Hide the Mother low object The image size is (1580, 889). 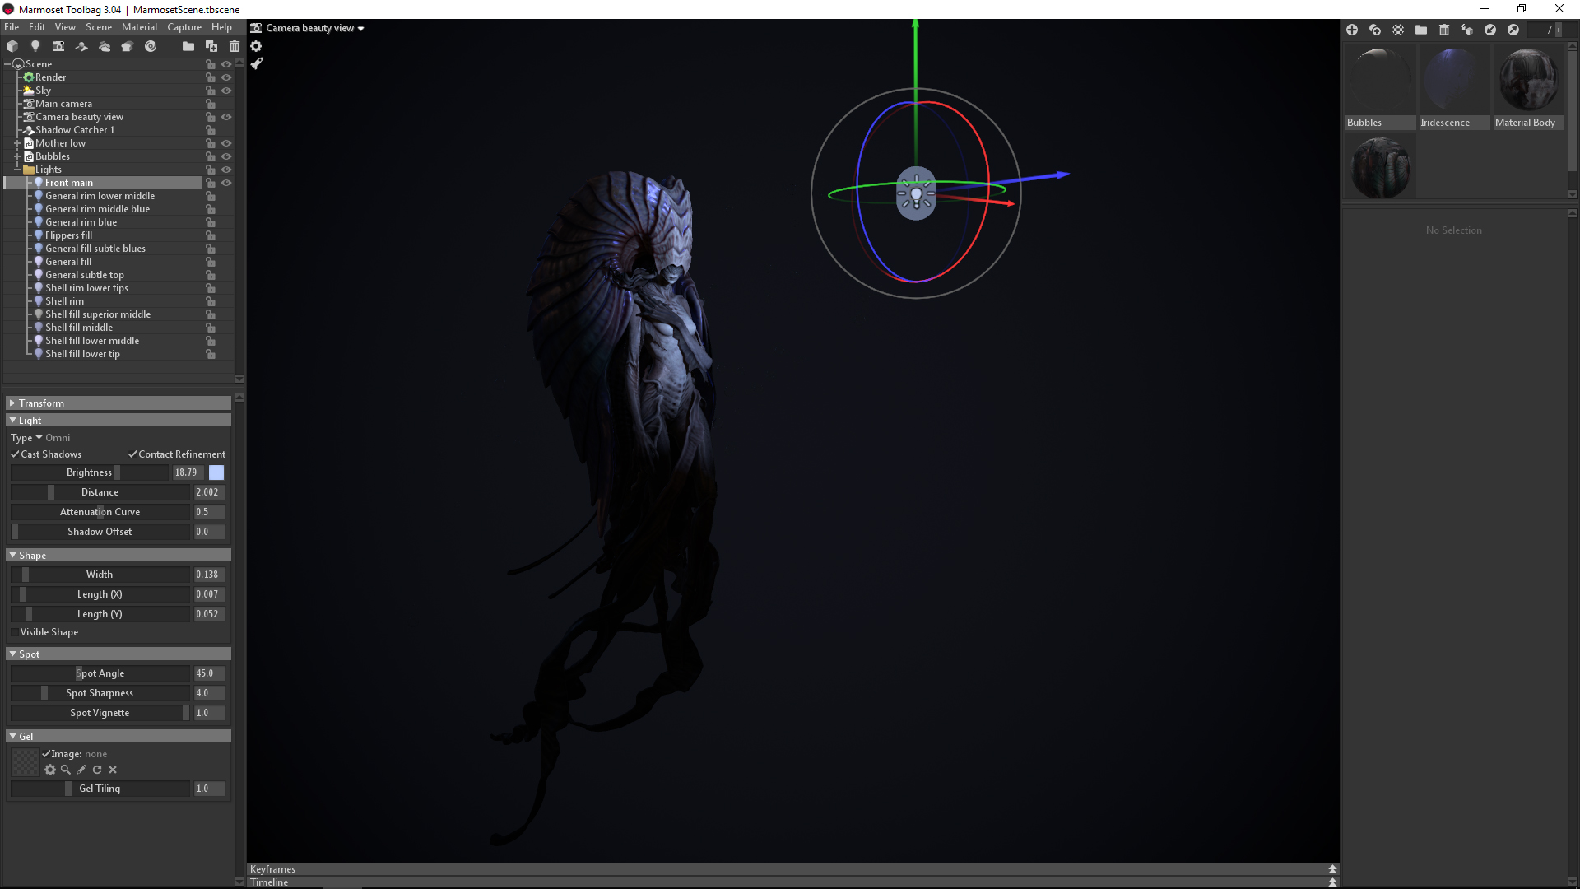pos(226,143)
